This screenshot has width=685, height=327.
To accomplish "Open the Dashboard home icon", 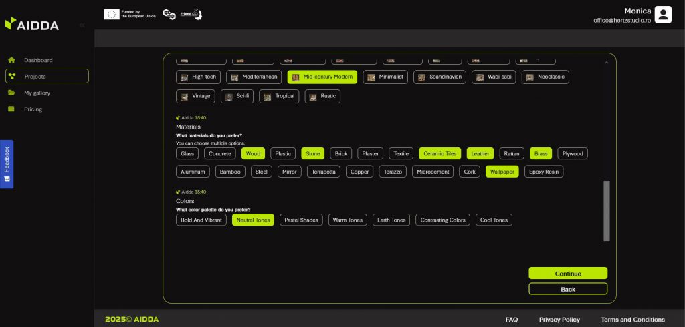I will point(11,60).
